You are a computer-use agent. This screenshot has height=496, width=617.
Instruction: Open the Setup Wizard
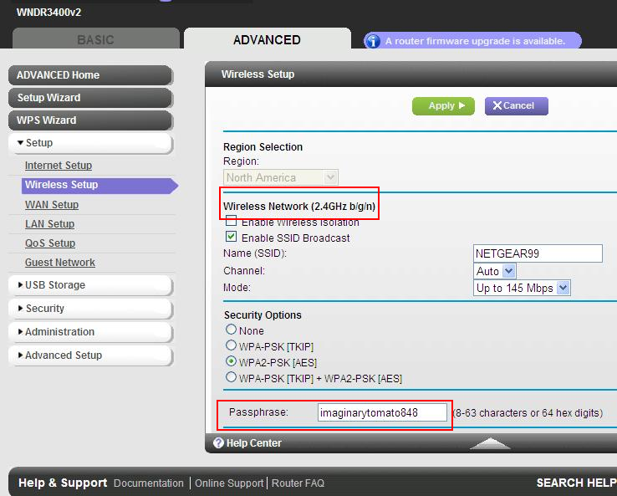click(x=90, y=98)
